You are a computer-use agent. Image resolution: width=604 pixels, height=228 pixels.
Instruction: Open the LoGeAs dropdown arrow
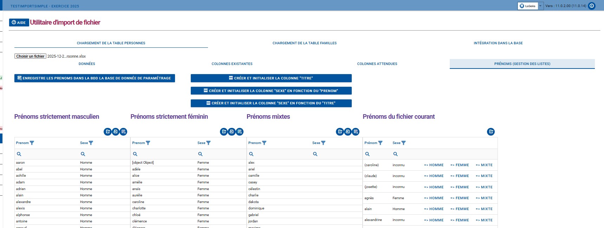coord(540,6)
